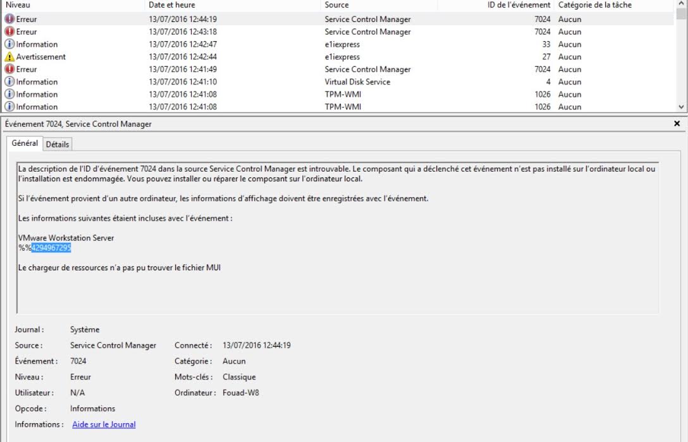The image size is (688, 442).
Task: Click the highlighted 4294967295 error code
Action: 51,248
